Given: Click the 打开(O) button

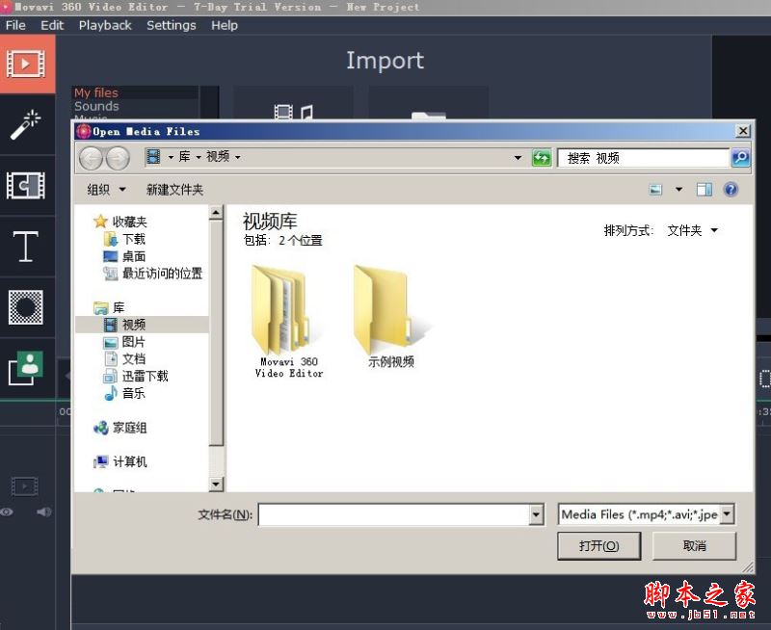Looking at the screenshot, I should click(x=598, y=546).
